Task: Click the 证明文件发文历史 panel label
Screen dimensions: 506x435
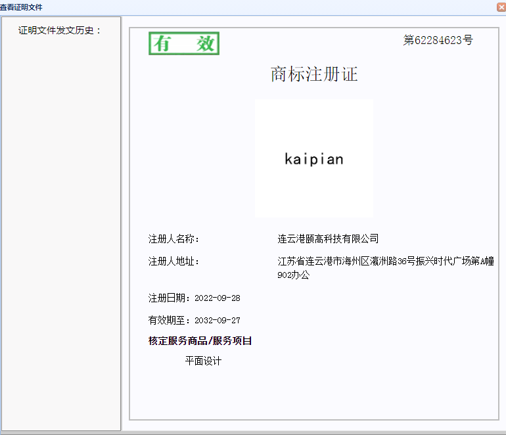Action: tap(60, 30)
